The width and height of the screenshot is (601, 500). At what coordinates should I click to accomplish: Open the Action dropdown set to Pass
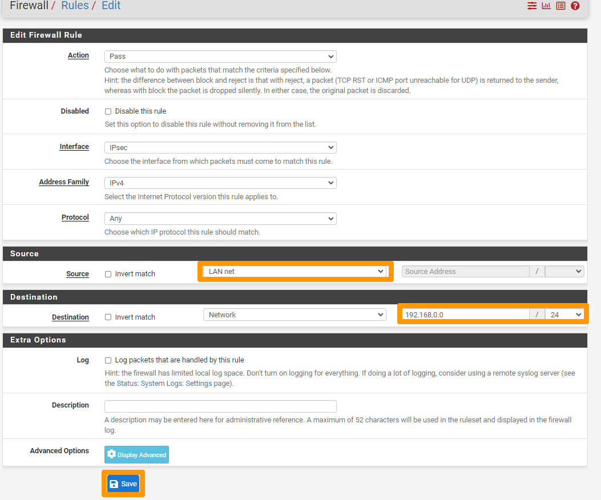click(220, 57)
